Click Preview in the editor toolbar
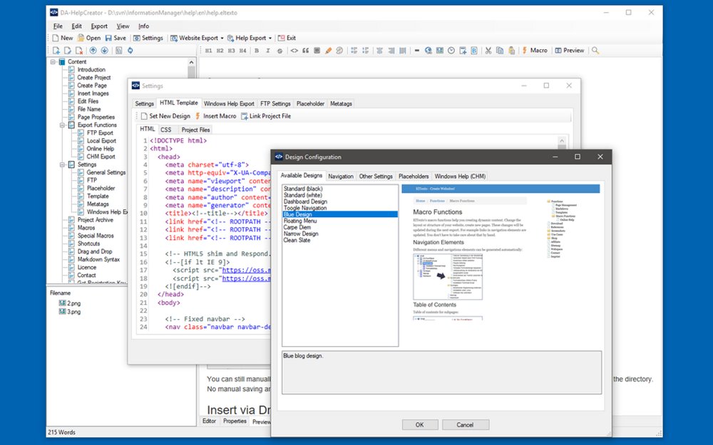The image size is (713, 445). click(569, 51)
